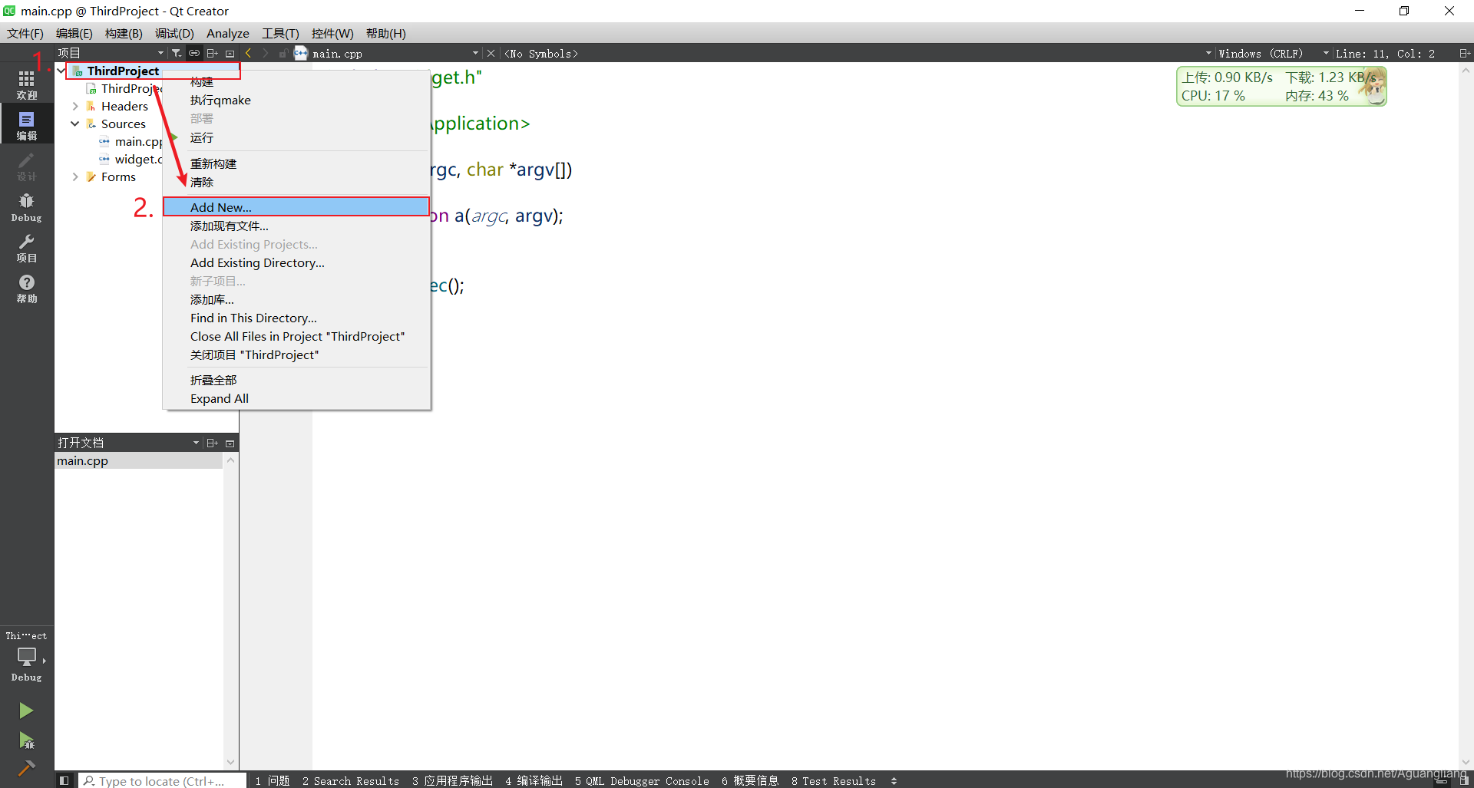Start debugging with the play-bug button
Viewport: 1474px width, 788px height.
click(x=26, y=740)
